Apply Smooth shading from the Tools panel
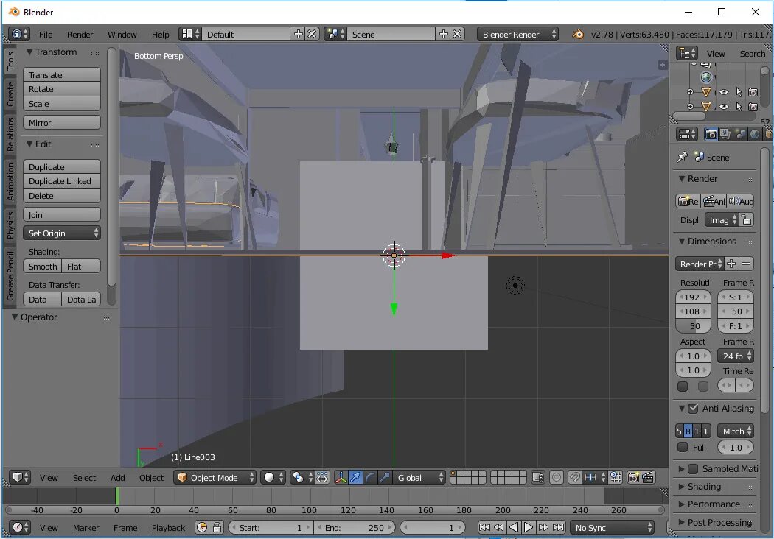 pyautogui.click(x=42, y=266)
